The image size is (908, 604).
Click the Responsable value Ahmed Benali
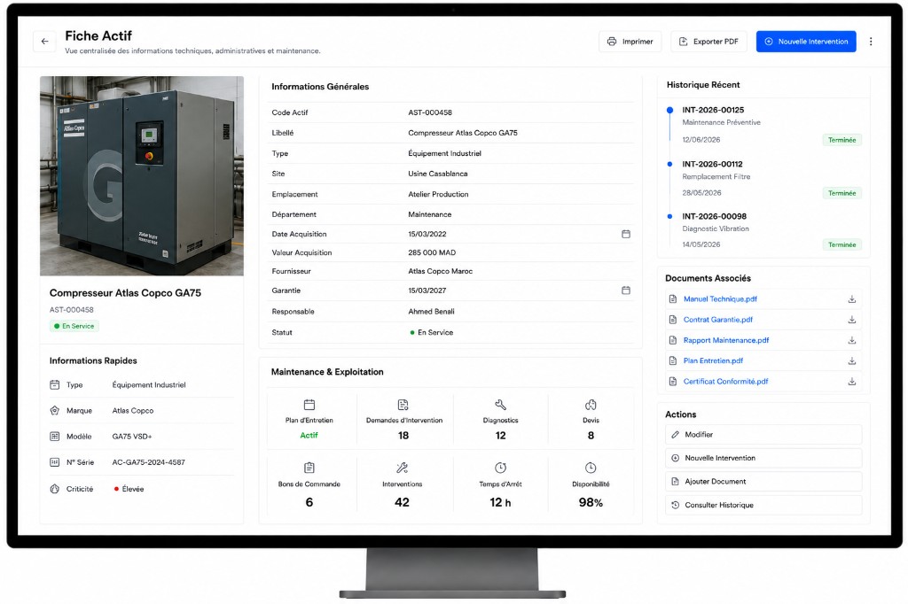432,311
